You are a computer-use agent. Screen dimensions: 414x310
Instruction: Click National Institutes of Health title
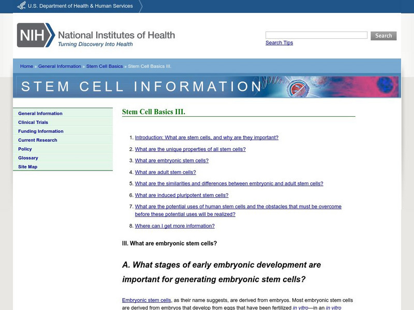coord(116,35)
